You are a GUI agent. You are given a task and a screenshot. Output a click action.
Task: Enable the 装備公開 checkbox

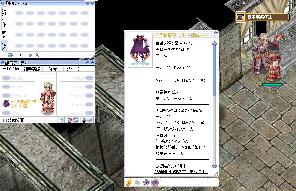coord(5,120)
